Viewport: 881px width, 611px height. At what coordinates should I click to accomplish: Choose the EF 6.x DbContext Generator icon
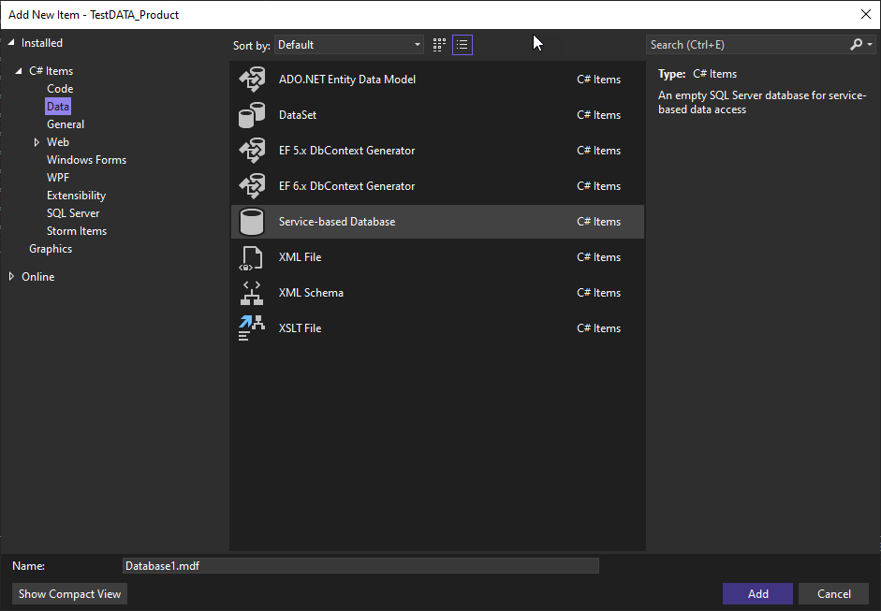252,186
